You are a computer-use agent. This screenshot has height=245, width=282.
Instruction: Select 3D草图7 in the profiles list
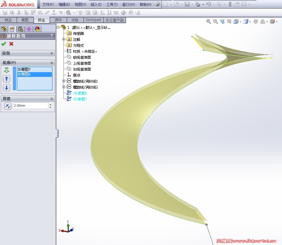coord(35,69)
